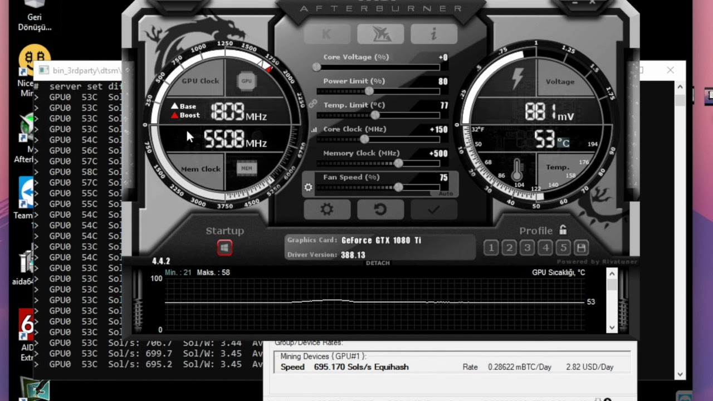Toggle fan speed Auto mode
The width and height of the screenshot is (713, 401).
446,193
